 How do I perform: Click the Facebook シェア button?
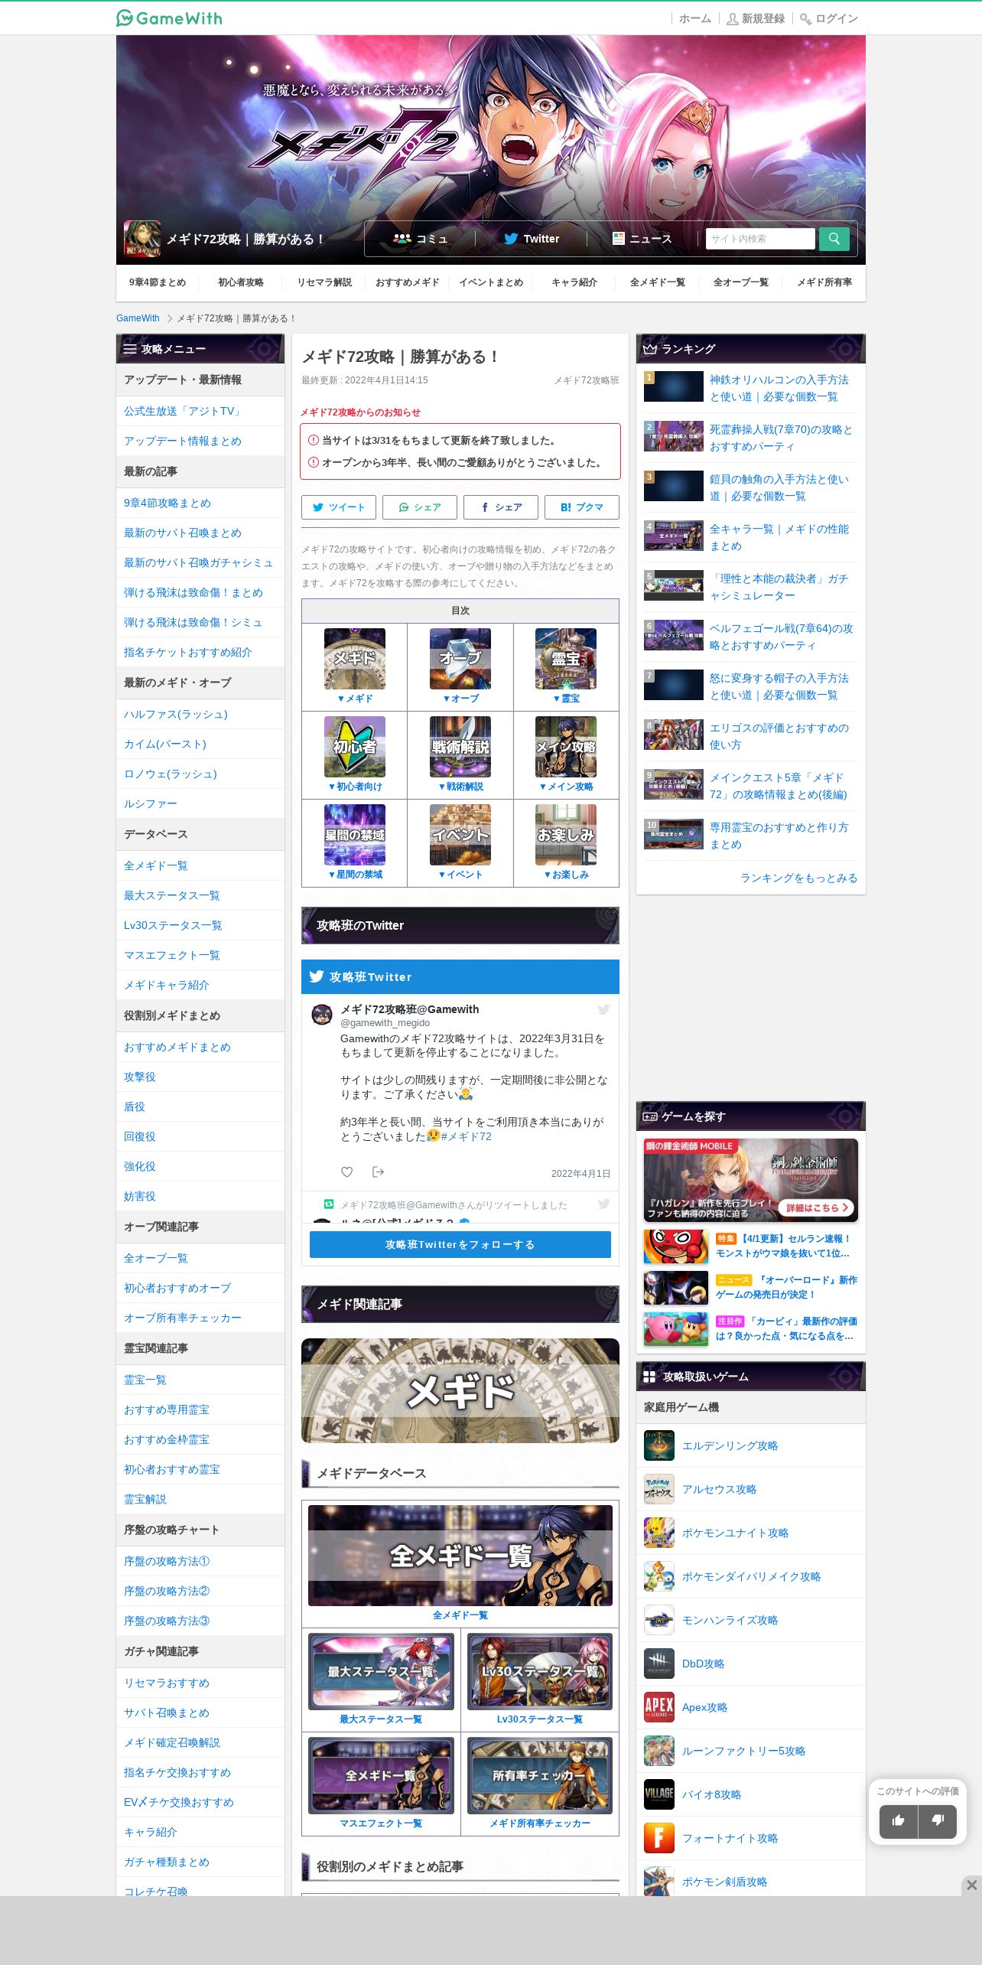coord(501,507)
